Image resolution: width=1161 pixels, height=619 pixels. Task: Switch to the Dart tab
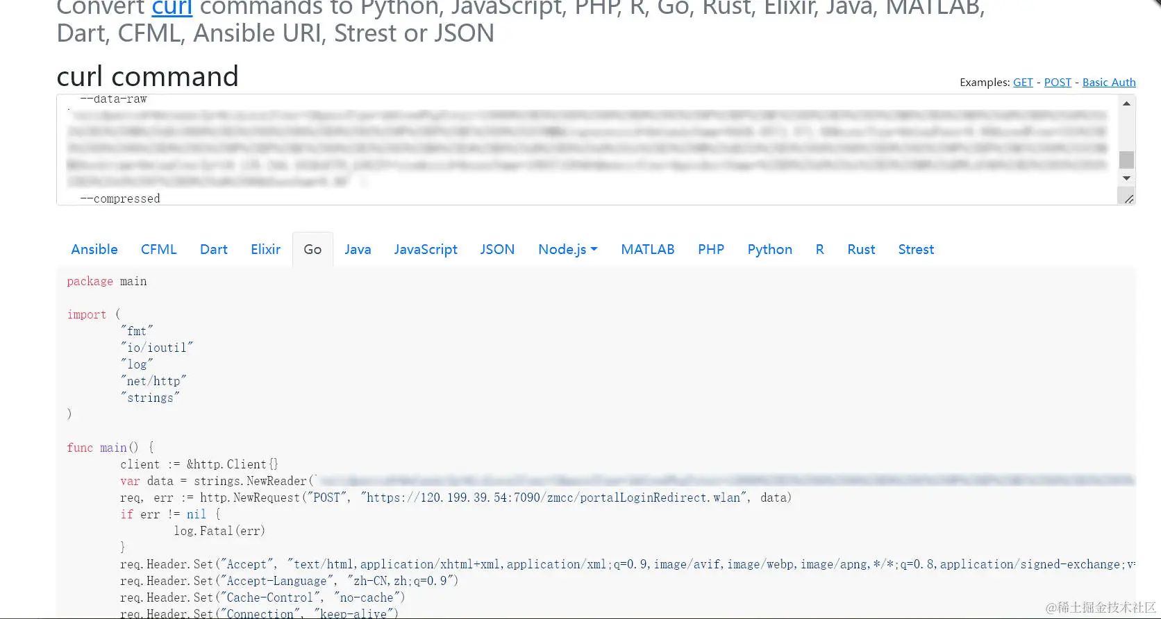(x=214, y=249)
